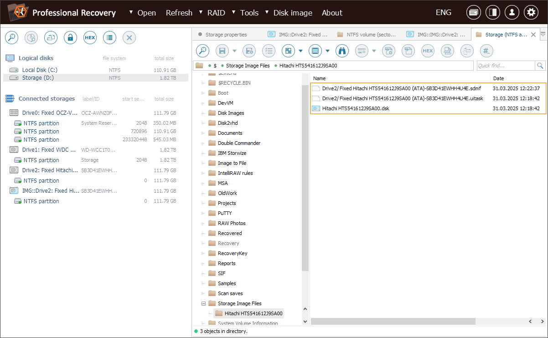Click the X close storage icon in the left panel
This screenshot has width=548, height=338.
(129, 38)
